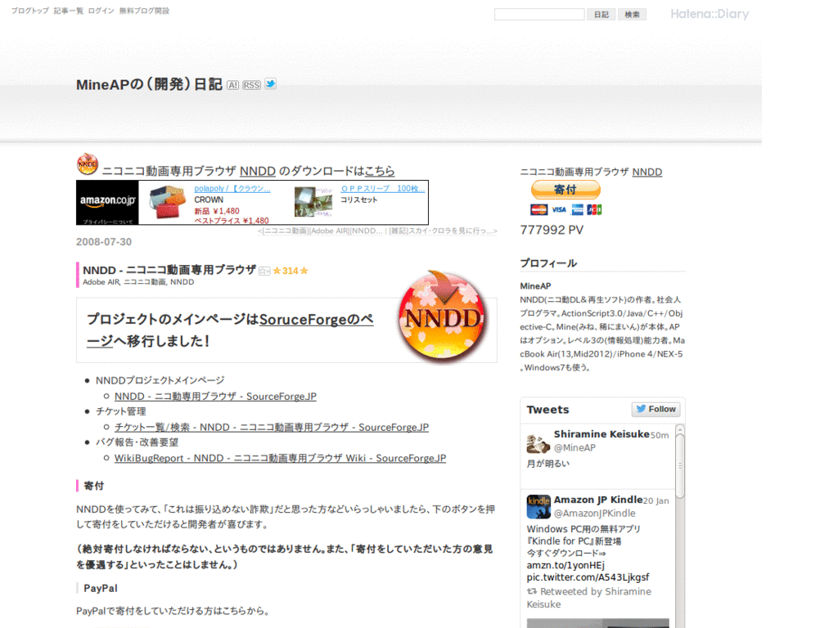Open WikiBugReport NNDD Wiki link
This screenshot has width=838, height=628.
click(280, 458)
